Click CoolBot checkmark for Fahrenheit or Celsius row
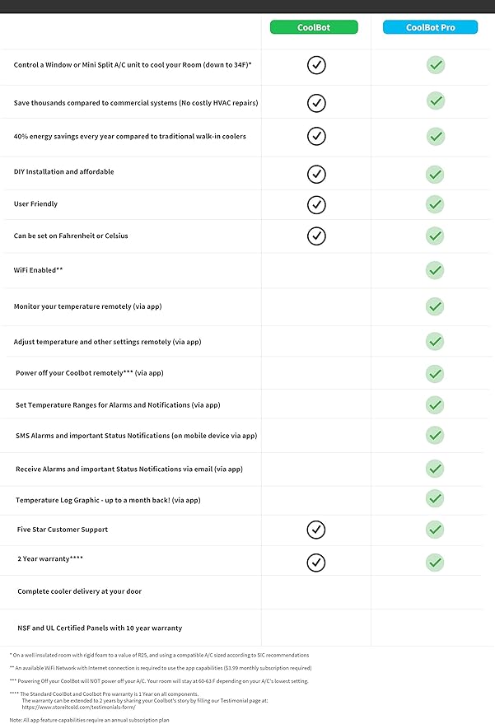 pos(316,236)
